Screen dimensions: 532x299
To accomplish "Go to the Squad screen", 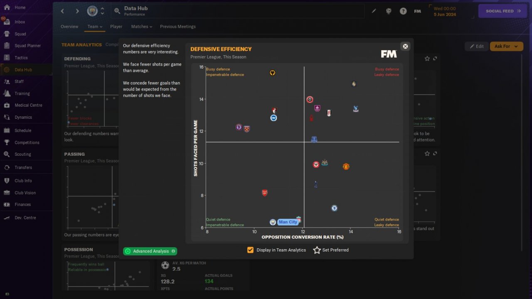I will pyautogui.click(x=20, y=34).
